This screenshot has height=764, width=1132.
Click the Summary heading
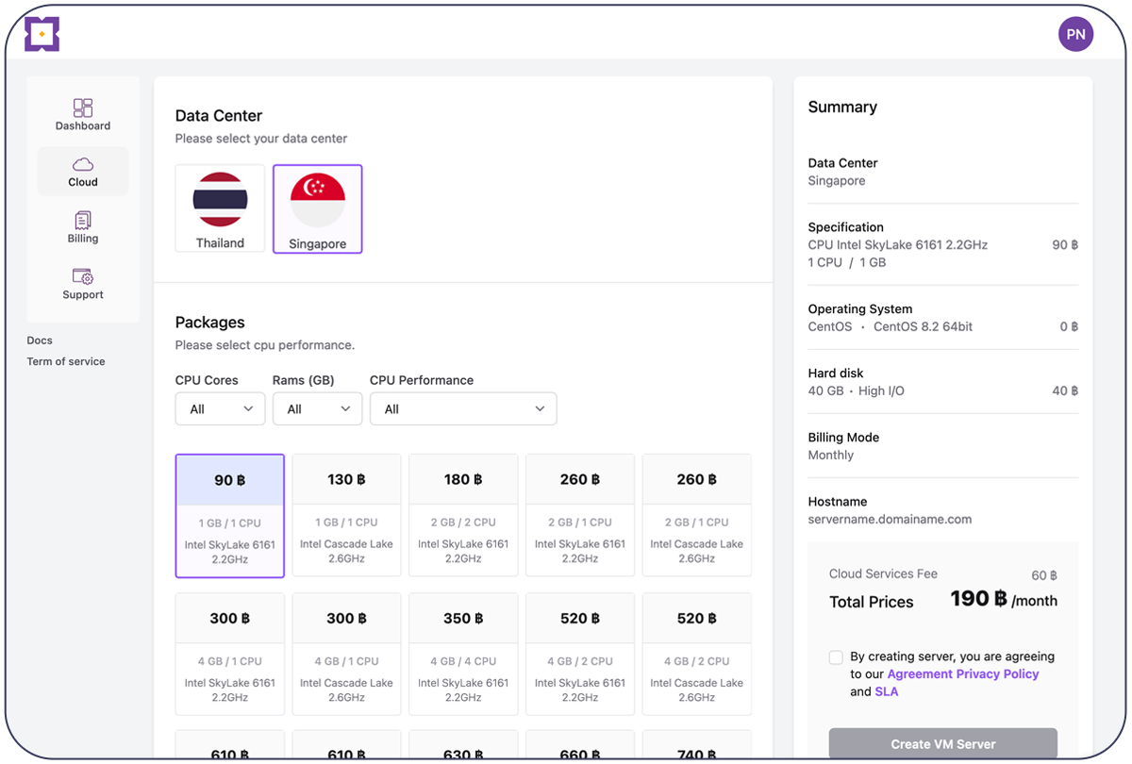842,107
